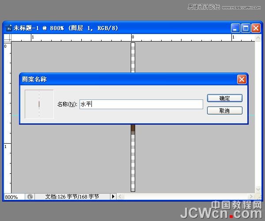This screenshot has width=265, height=221.
Task: Select the 800% zoom level field
Action: pos(14,197)
